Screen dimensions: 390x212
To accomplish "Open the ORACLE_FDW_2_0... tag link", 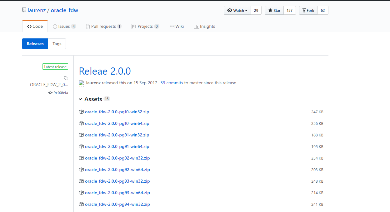I will click(49, 85).
